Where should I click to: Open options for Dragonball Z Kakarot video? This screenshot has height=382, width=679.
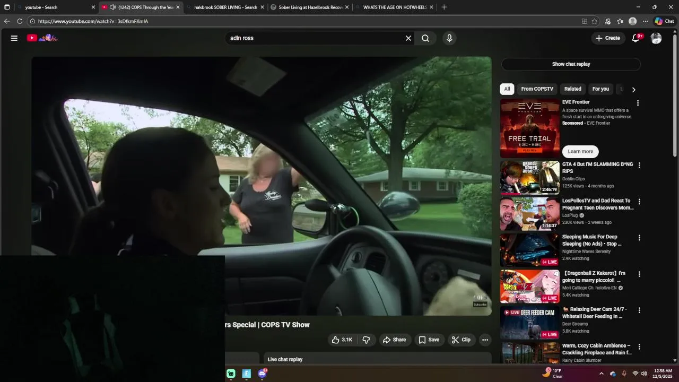[639, 274]
